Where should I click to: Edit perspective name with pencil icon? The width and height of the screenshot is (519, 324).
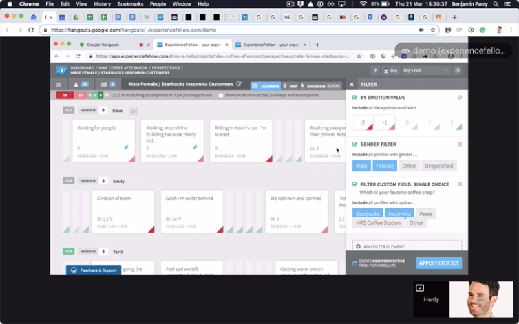239,84
